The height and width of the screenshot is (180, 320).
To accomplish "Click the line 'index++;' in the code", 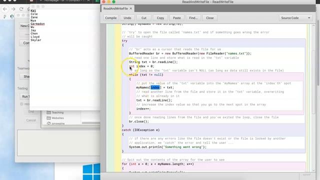I will pyautogui.click(x=143, y=109).
